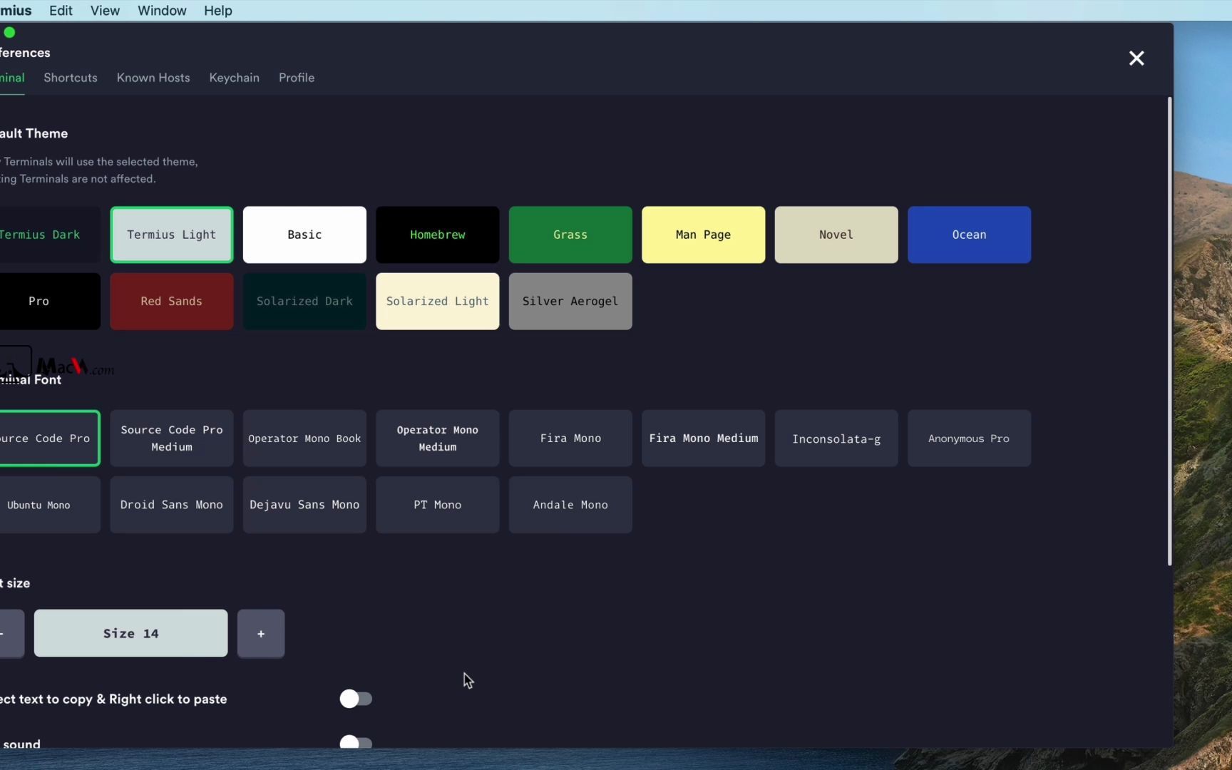Select the Termius Light theme

[172, 235]
